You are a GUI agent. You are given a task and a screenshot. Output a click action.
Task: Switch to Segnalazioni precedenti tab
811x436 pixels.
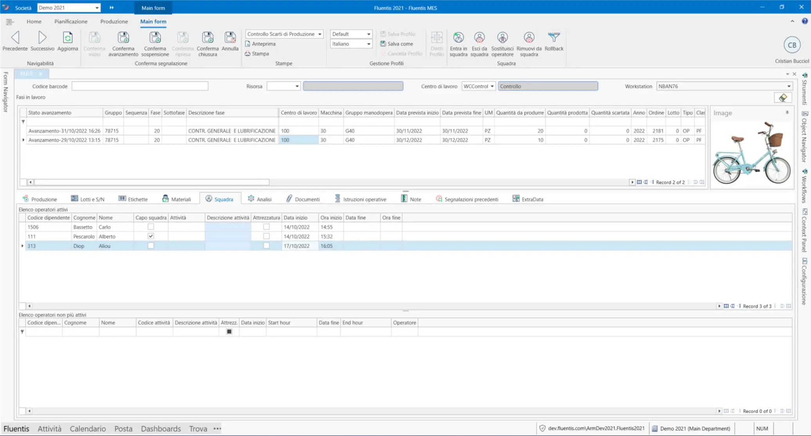tap(467, 199)
